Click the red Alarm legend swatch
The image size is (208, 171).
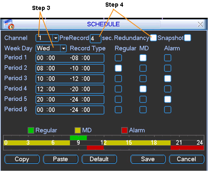pyautogui.click(x=124, y=130)
